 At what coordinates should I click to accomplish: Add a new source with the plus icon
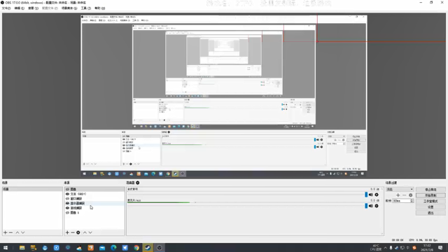coord(67,232)
